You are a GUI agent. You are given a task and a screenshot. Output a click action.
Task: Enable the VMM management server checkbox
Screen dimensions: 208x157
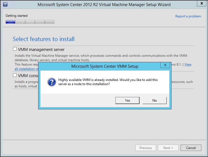tap(15, 49)
